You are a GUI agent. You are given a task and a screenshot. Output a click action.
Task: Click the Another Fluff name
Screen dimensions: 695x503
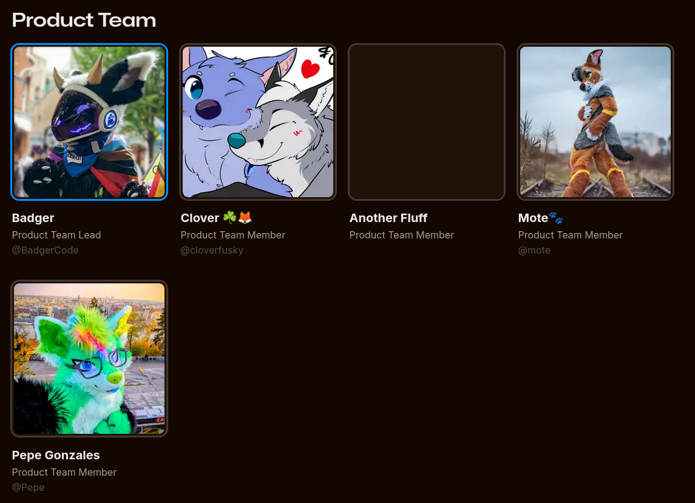coord(388,218)
